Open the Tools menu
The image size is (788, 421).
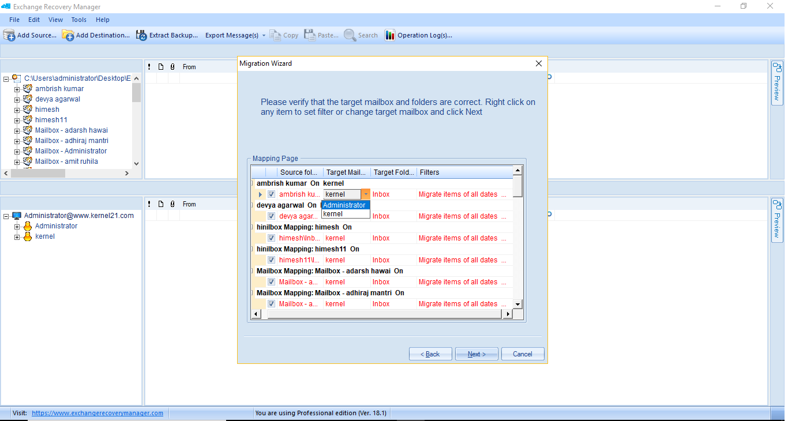[79, 20]
